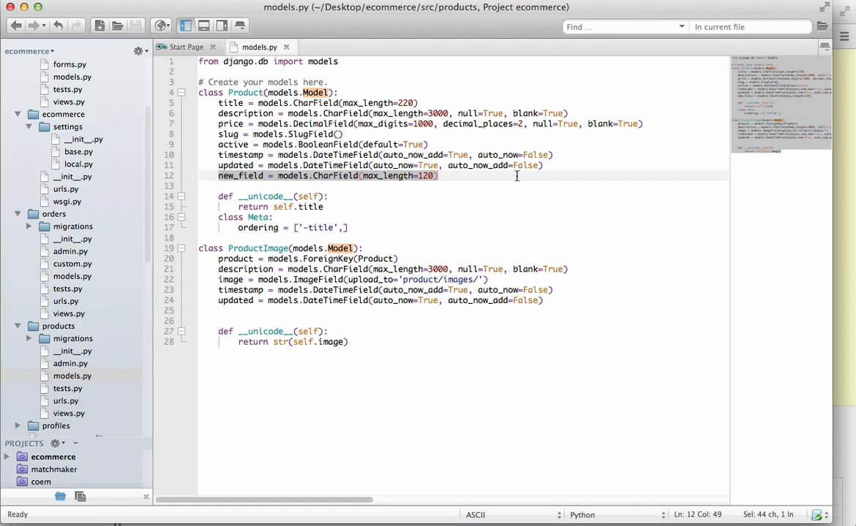Expand the migrations folder under products
Viewport: 856px width, 526px height.
point(29,338)
